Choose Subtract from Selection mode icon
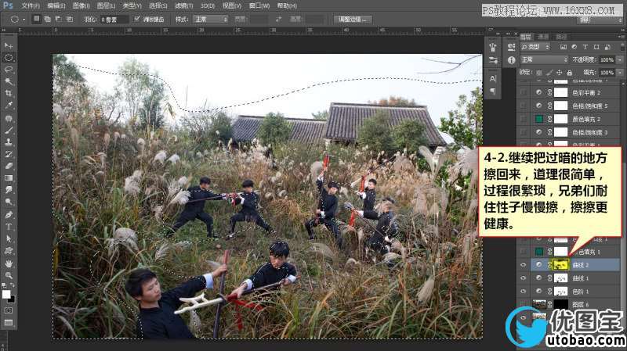 (58, 19)
